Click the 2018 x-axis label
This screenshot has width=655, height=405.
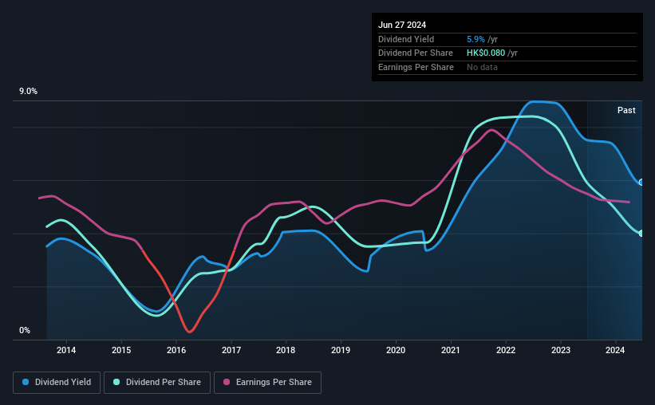pos(286,350)
